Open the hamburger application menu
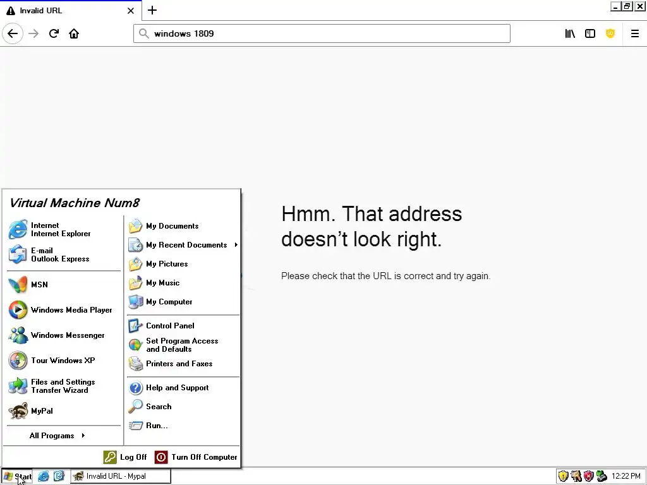The width and height of the screenshot is (647, 485). 634,33
